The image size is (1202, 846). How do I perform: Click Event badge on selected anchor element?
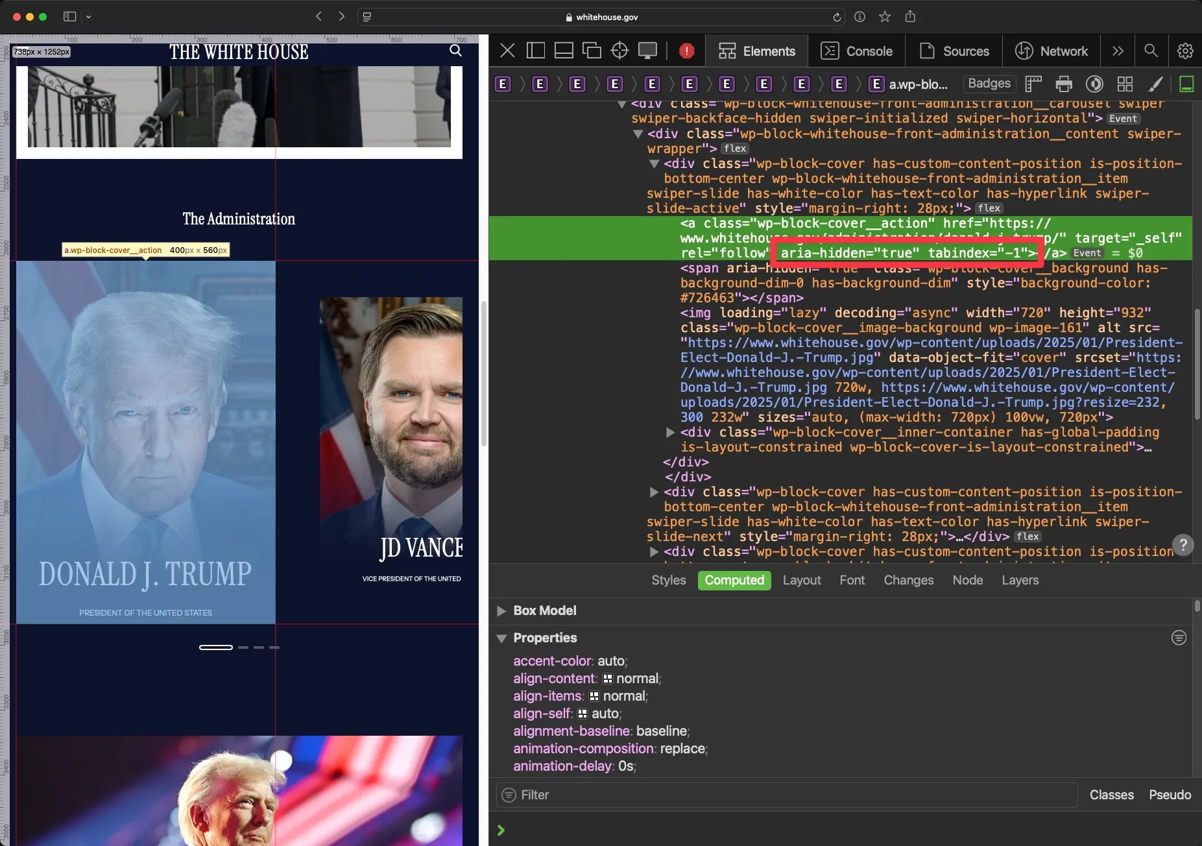1087,253
